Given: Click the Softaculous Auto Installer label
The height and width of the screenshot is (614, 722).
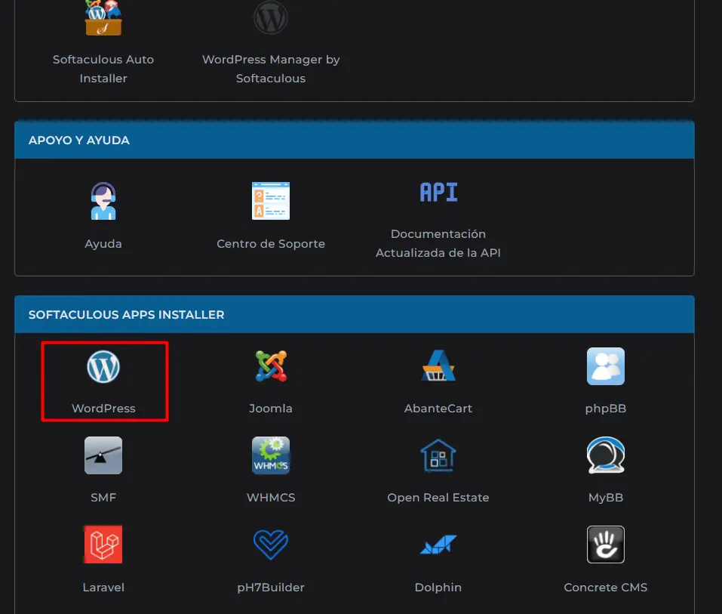Looking at the screenshot, I should pos(103,69).
